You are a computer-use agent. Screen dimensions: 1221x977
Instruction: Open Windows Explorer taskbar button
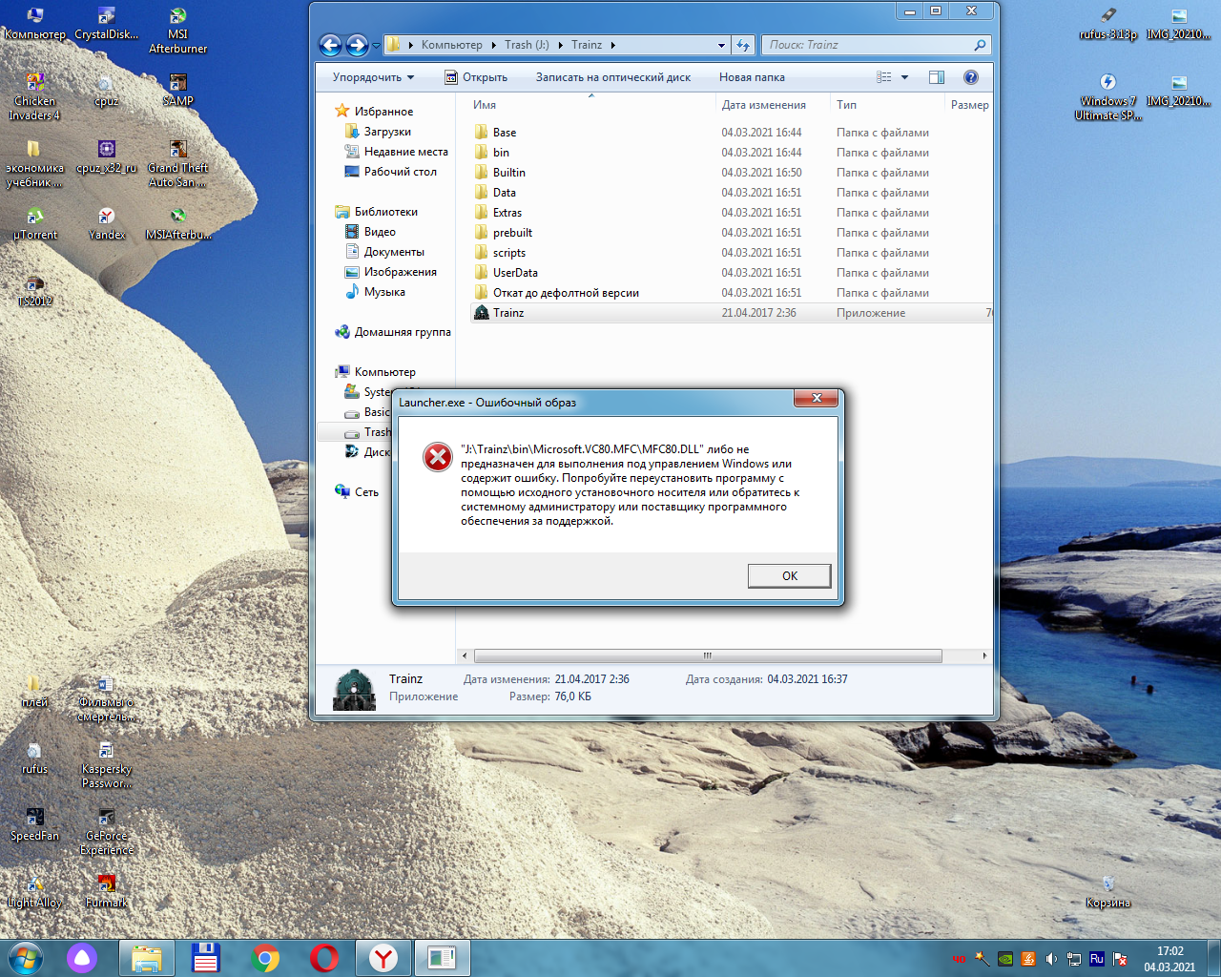[146, 958]
